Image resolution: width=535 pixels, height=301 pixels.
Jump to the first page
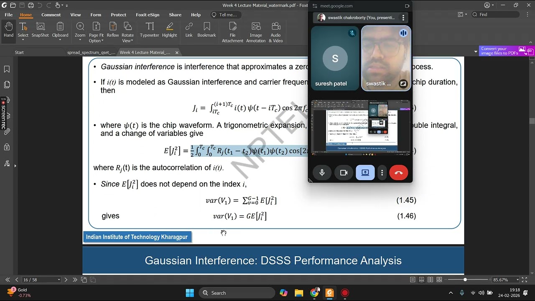click(8, 280)
